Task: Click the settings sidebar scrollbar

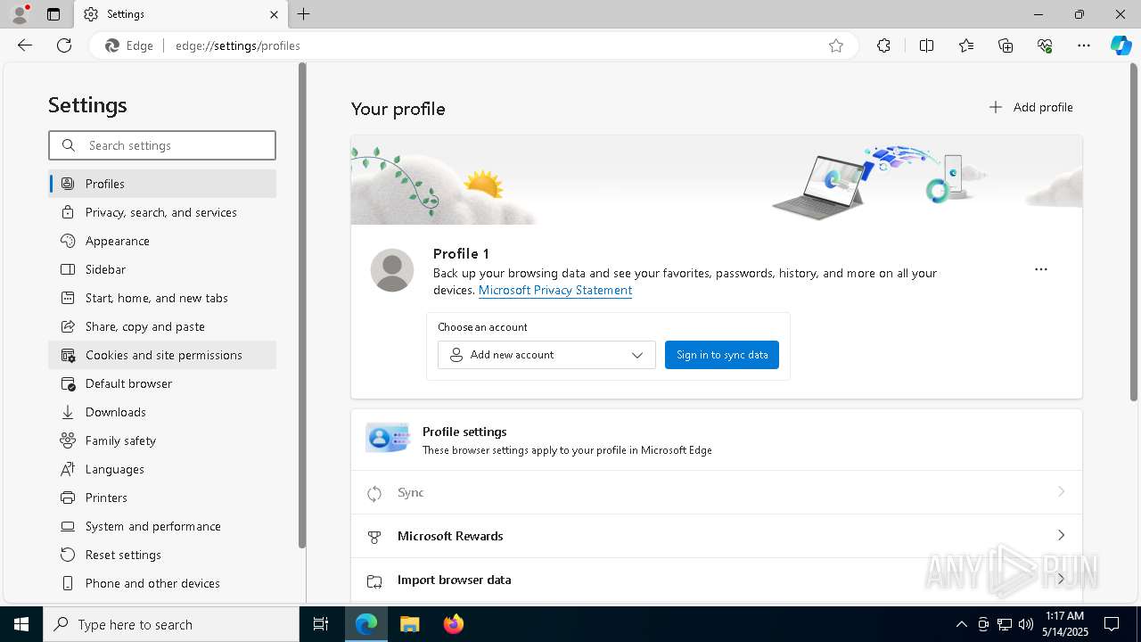Action: click(x=302, y=306)
